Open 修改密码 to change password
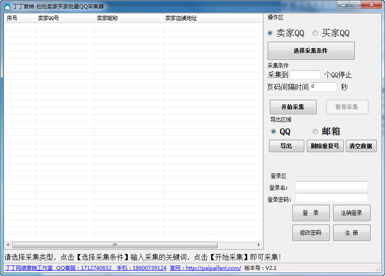Screen dimensions: 385x276 311,232
